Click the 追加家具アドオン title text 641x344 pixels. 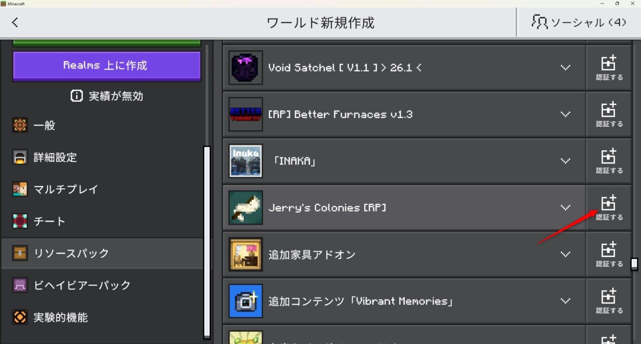(312, 254)
